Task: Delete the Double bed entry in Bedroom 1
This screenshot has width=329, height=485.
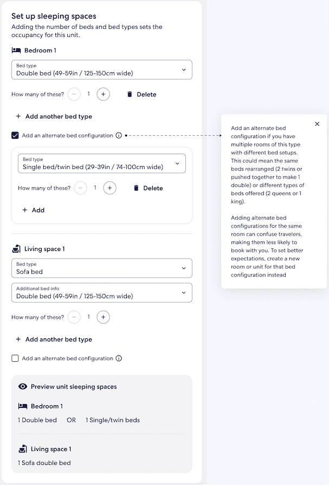Action: tap(141, 95)
